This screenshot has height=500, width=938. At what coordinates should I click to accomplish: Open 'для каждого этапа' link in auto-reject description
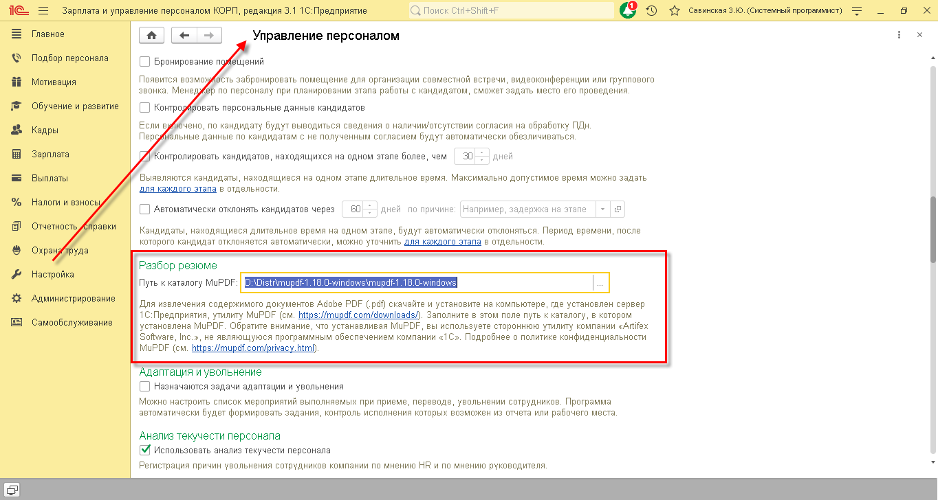[x=443, y=242]
